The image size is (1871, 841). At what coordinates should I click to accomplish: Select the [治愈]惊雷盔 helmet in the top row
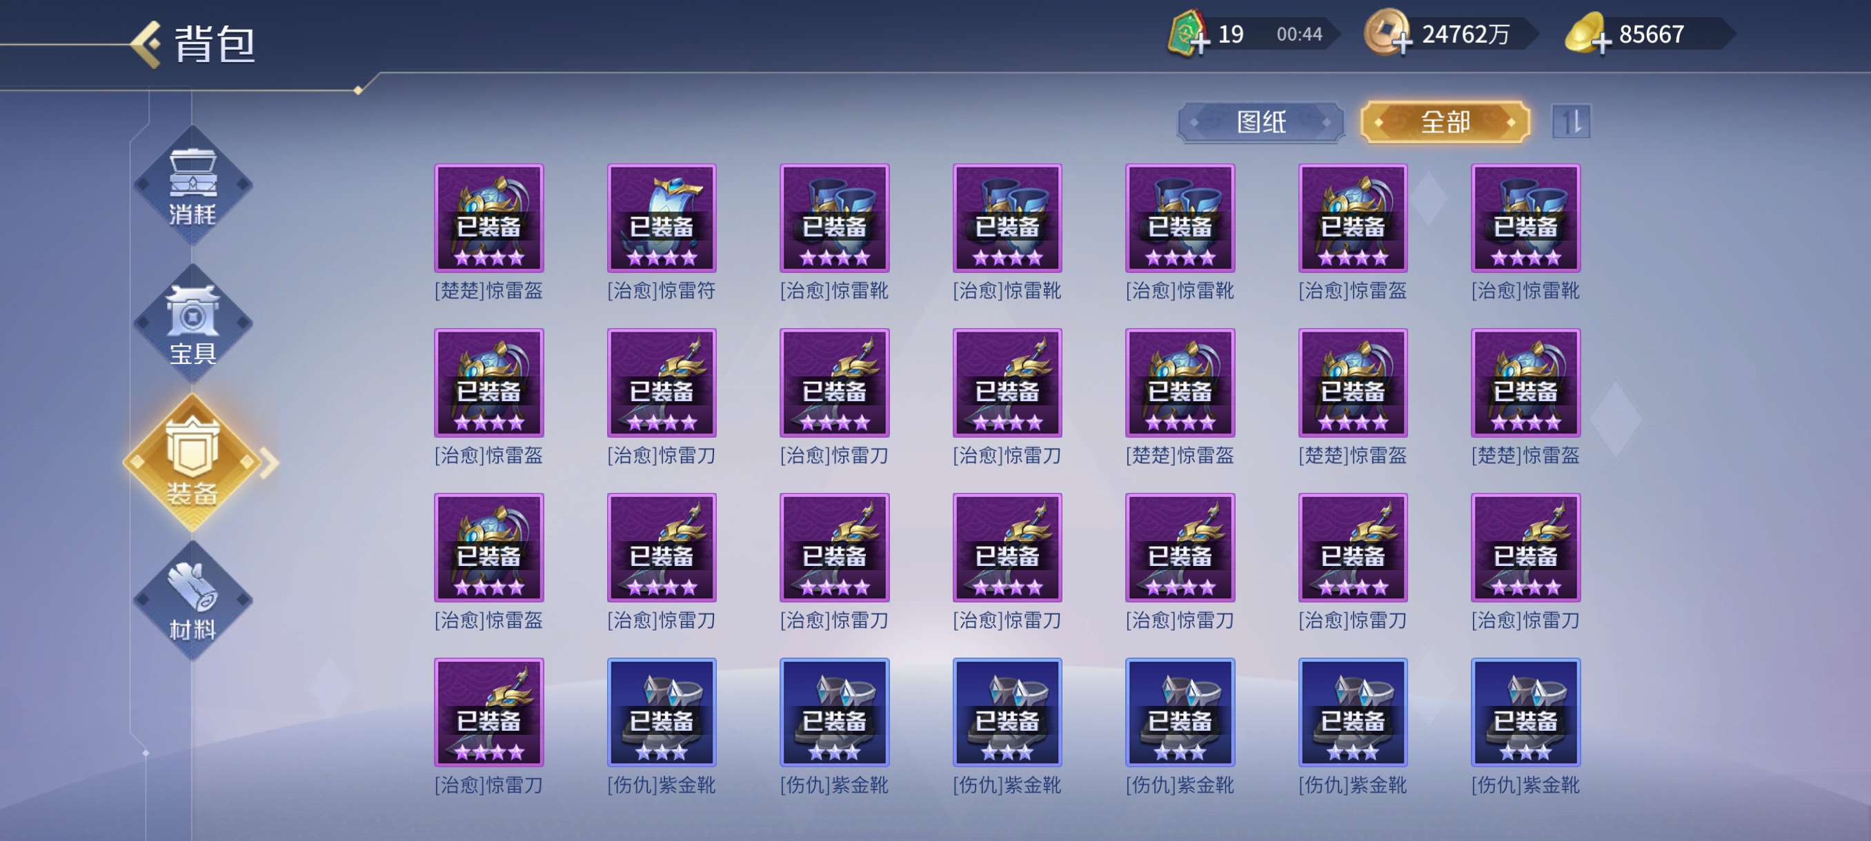pyautogui.click(x=1352, y=219)
